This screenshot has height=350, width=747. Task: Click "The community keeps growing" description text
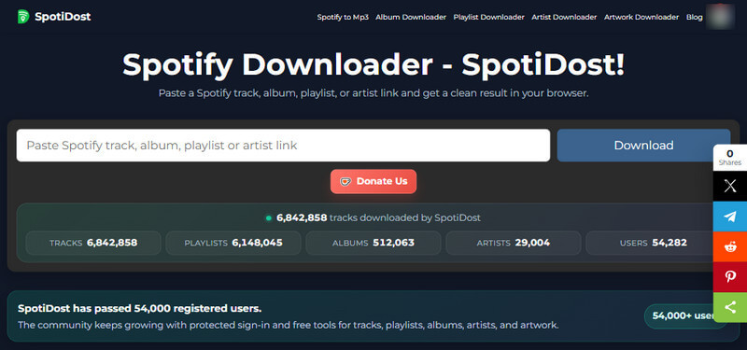click(289, 325)
